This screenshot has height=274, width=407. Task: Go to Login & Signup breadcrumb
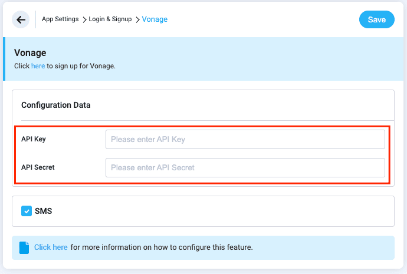pos(110,19)
